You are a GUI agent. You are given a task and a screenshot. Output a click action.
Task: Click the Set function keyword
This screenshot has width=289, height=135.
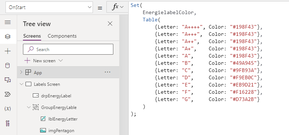coord(135,5)
